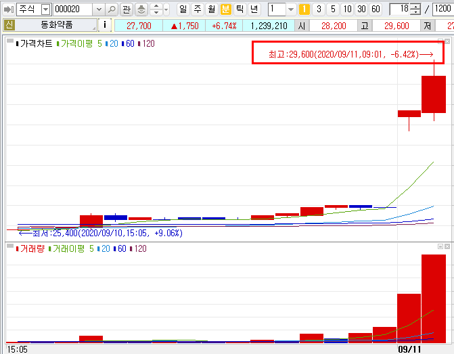Switch chart to 일 daily period
Screen dimensions: 454x354
point(183,9)
